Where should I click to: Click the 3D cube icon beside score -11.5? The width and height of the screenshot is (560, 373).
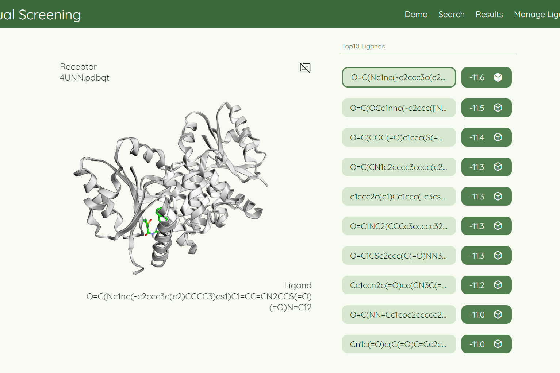click(x=498, y=108)
